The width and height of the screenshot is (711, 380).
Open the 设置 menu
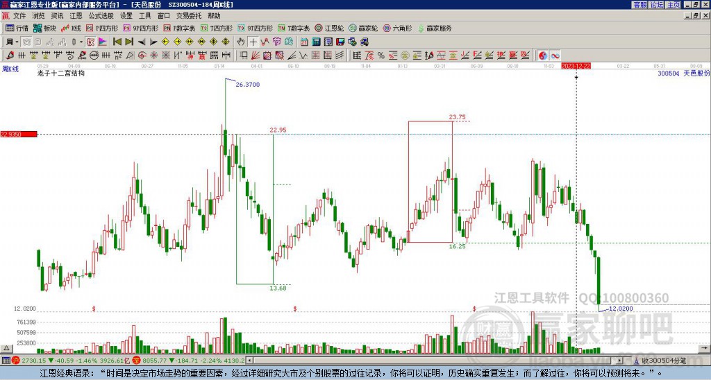point(126,16)
